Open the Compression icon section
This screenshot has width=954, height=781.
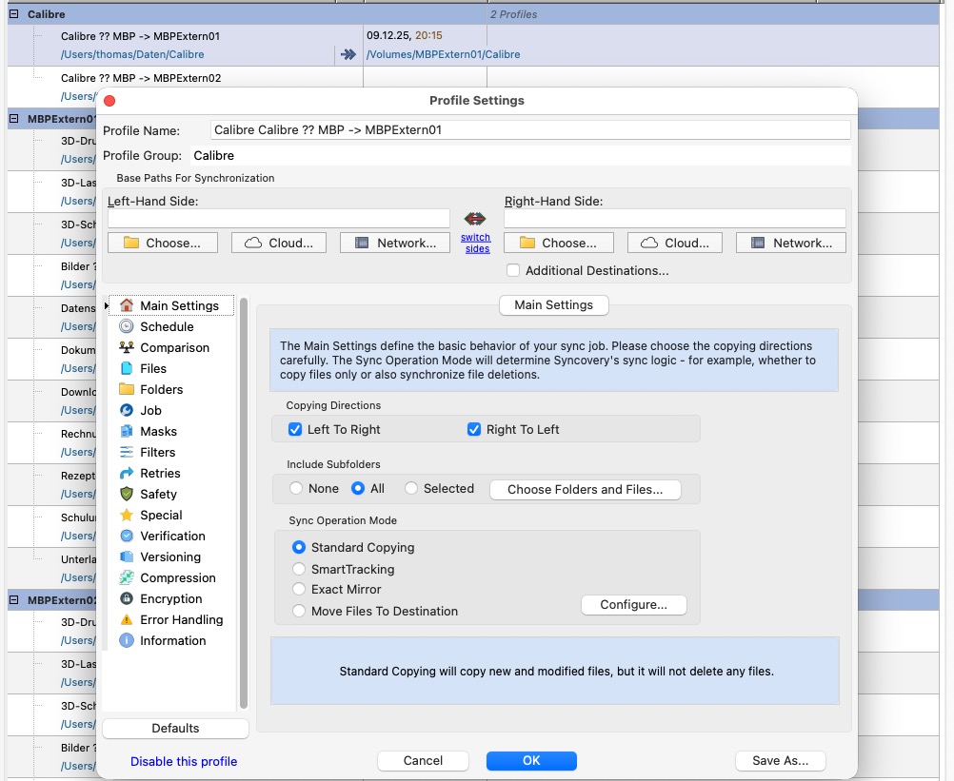pos(127,577)
